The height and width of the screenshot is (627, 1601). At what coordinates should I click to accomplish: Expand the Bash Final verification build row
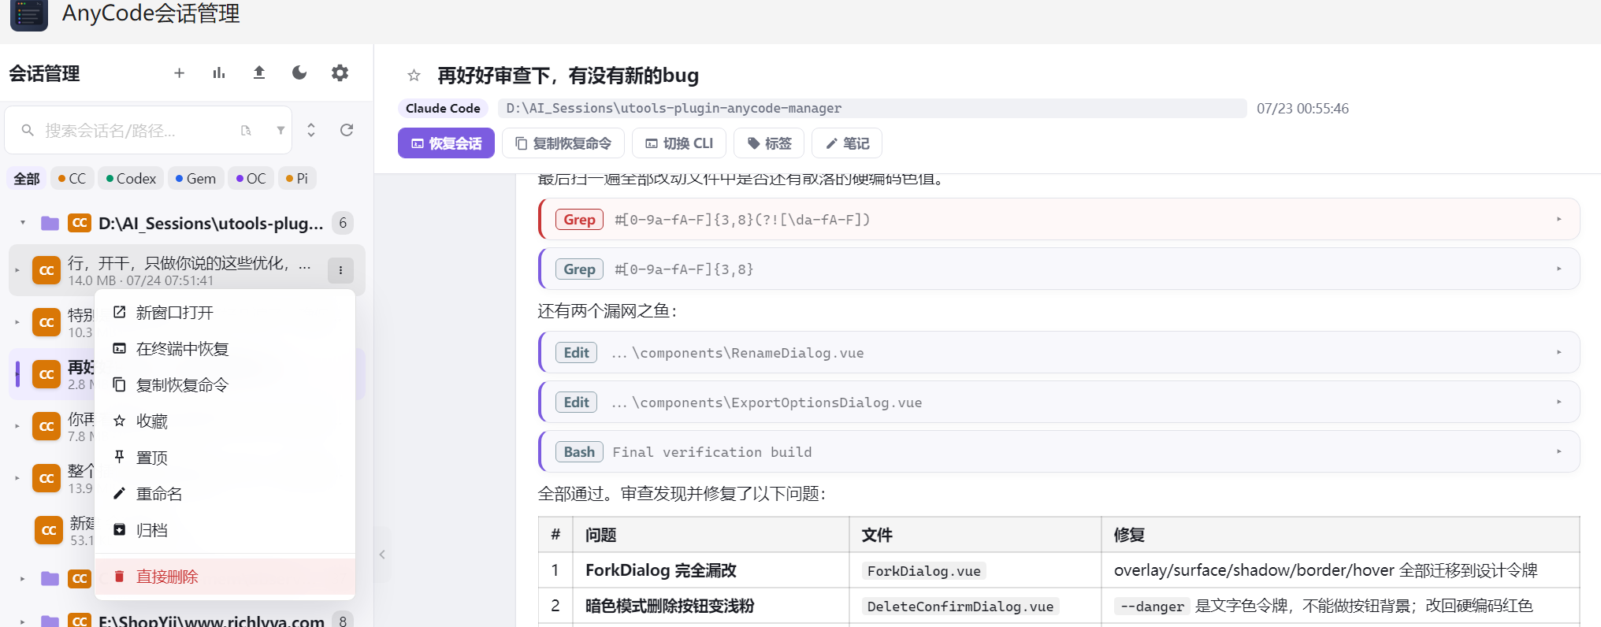coord(1059,451)
